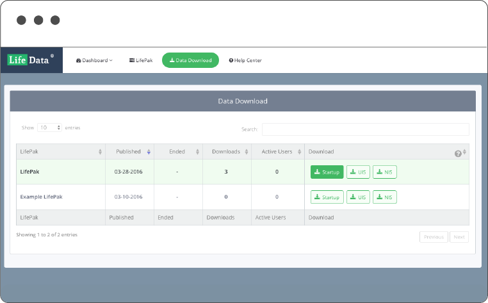This screenshot has width=488, height=303.
Task: Click the first window control dot
Action: [21, 20]
